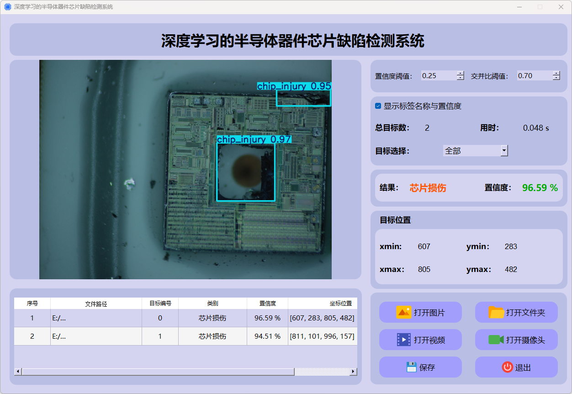This screenshot has height=394, width=572.
Task: Open the 目标选择 dropdown list
Action: click(x=504, y=151)
